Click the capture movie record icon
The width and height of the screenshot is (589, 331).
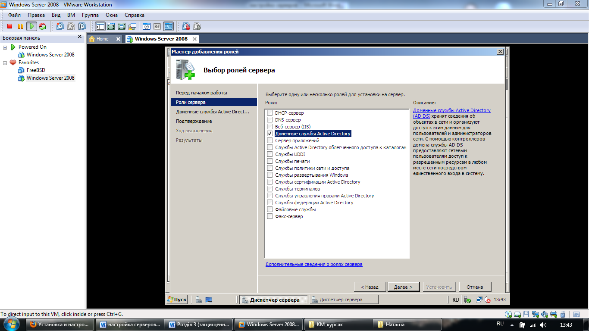(x=186, y=26)
